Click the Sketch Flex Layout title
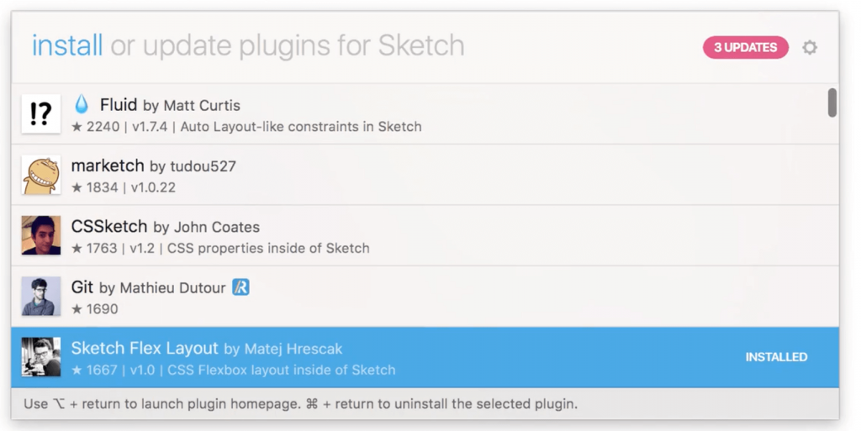This screenshot has width=861, height=431. (x=145, y=348)
